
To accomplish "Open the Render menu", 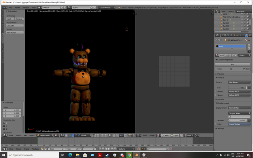I will (x=17, y=8).
